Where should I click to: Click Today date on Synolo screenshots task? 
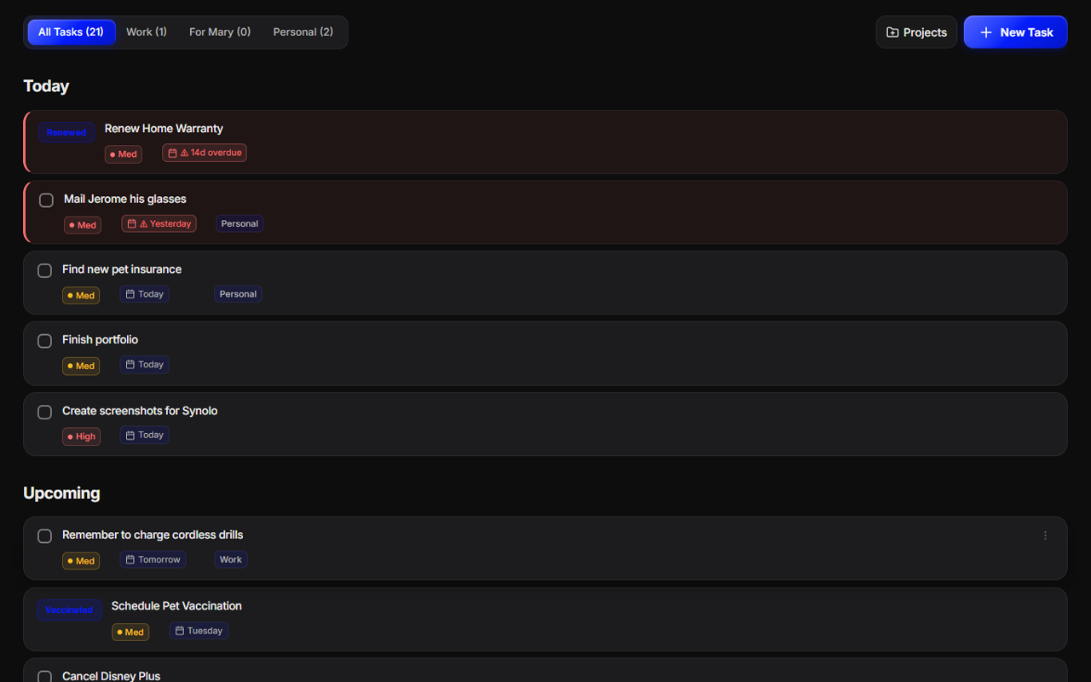144,436
